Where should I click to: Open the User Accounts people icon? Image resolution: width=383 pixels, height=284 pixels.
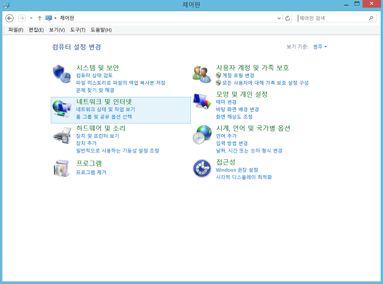coord(202,74)
